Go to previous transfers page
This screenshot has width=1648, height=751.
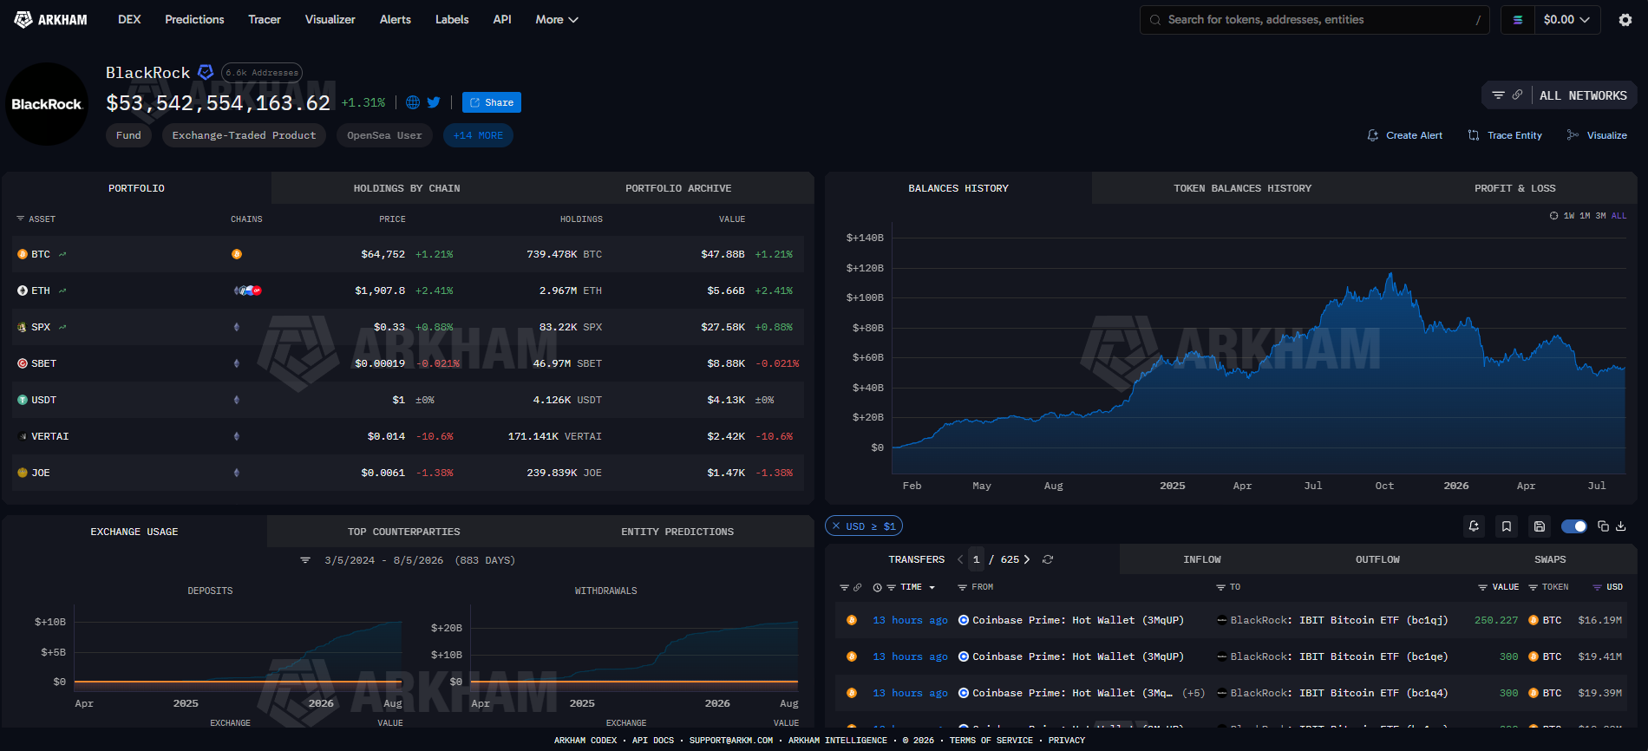(960, 559)
